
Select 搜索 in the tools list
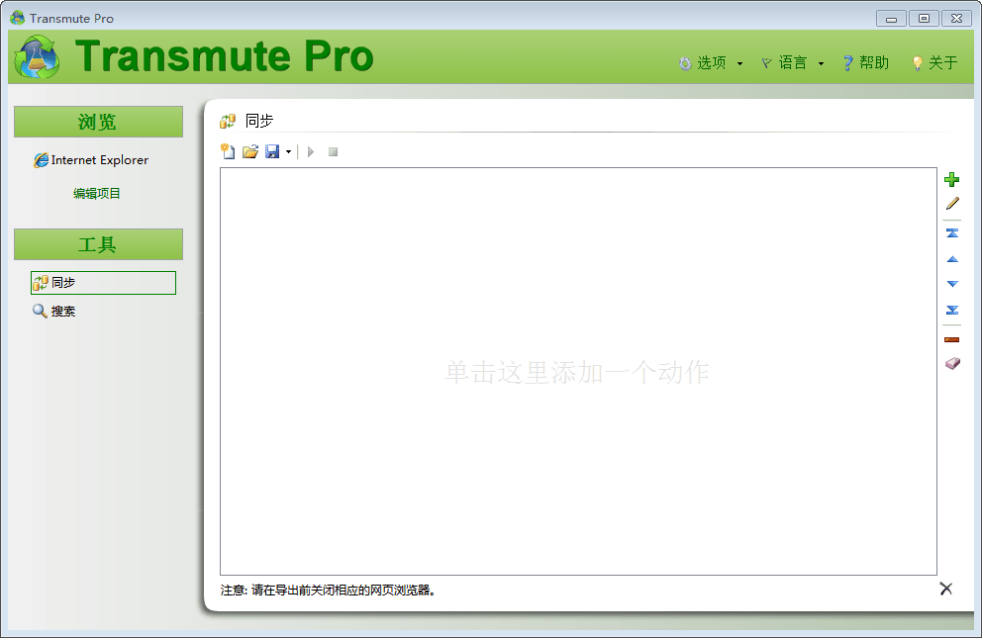[x=53, y=311]
